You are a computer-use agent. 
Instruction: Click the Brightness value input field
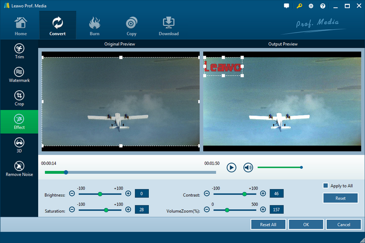pyautogui.click(x=142, y=193)
